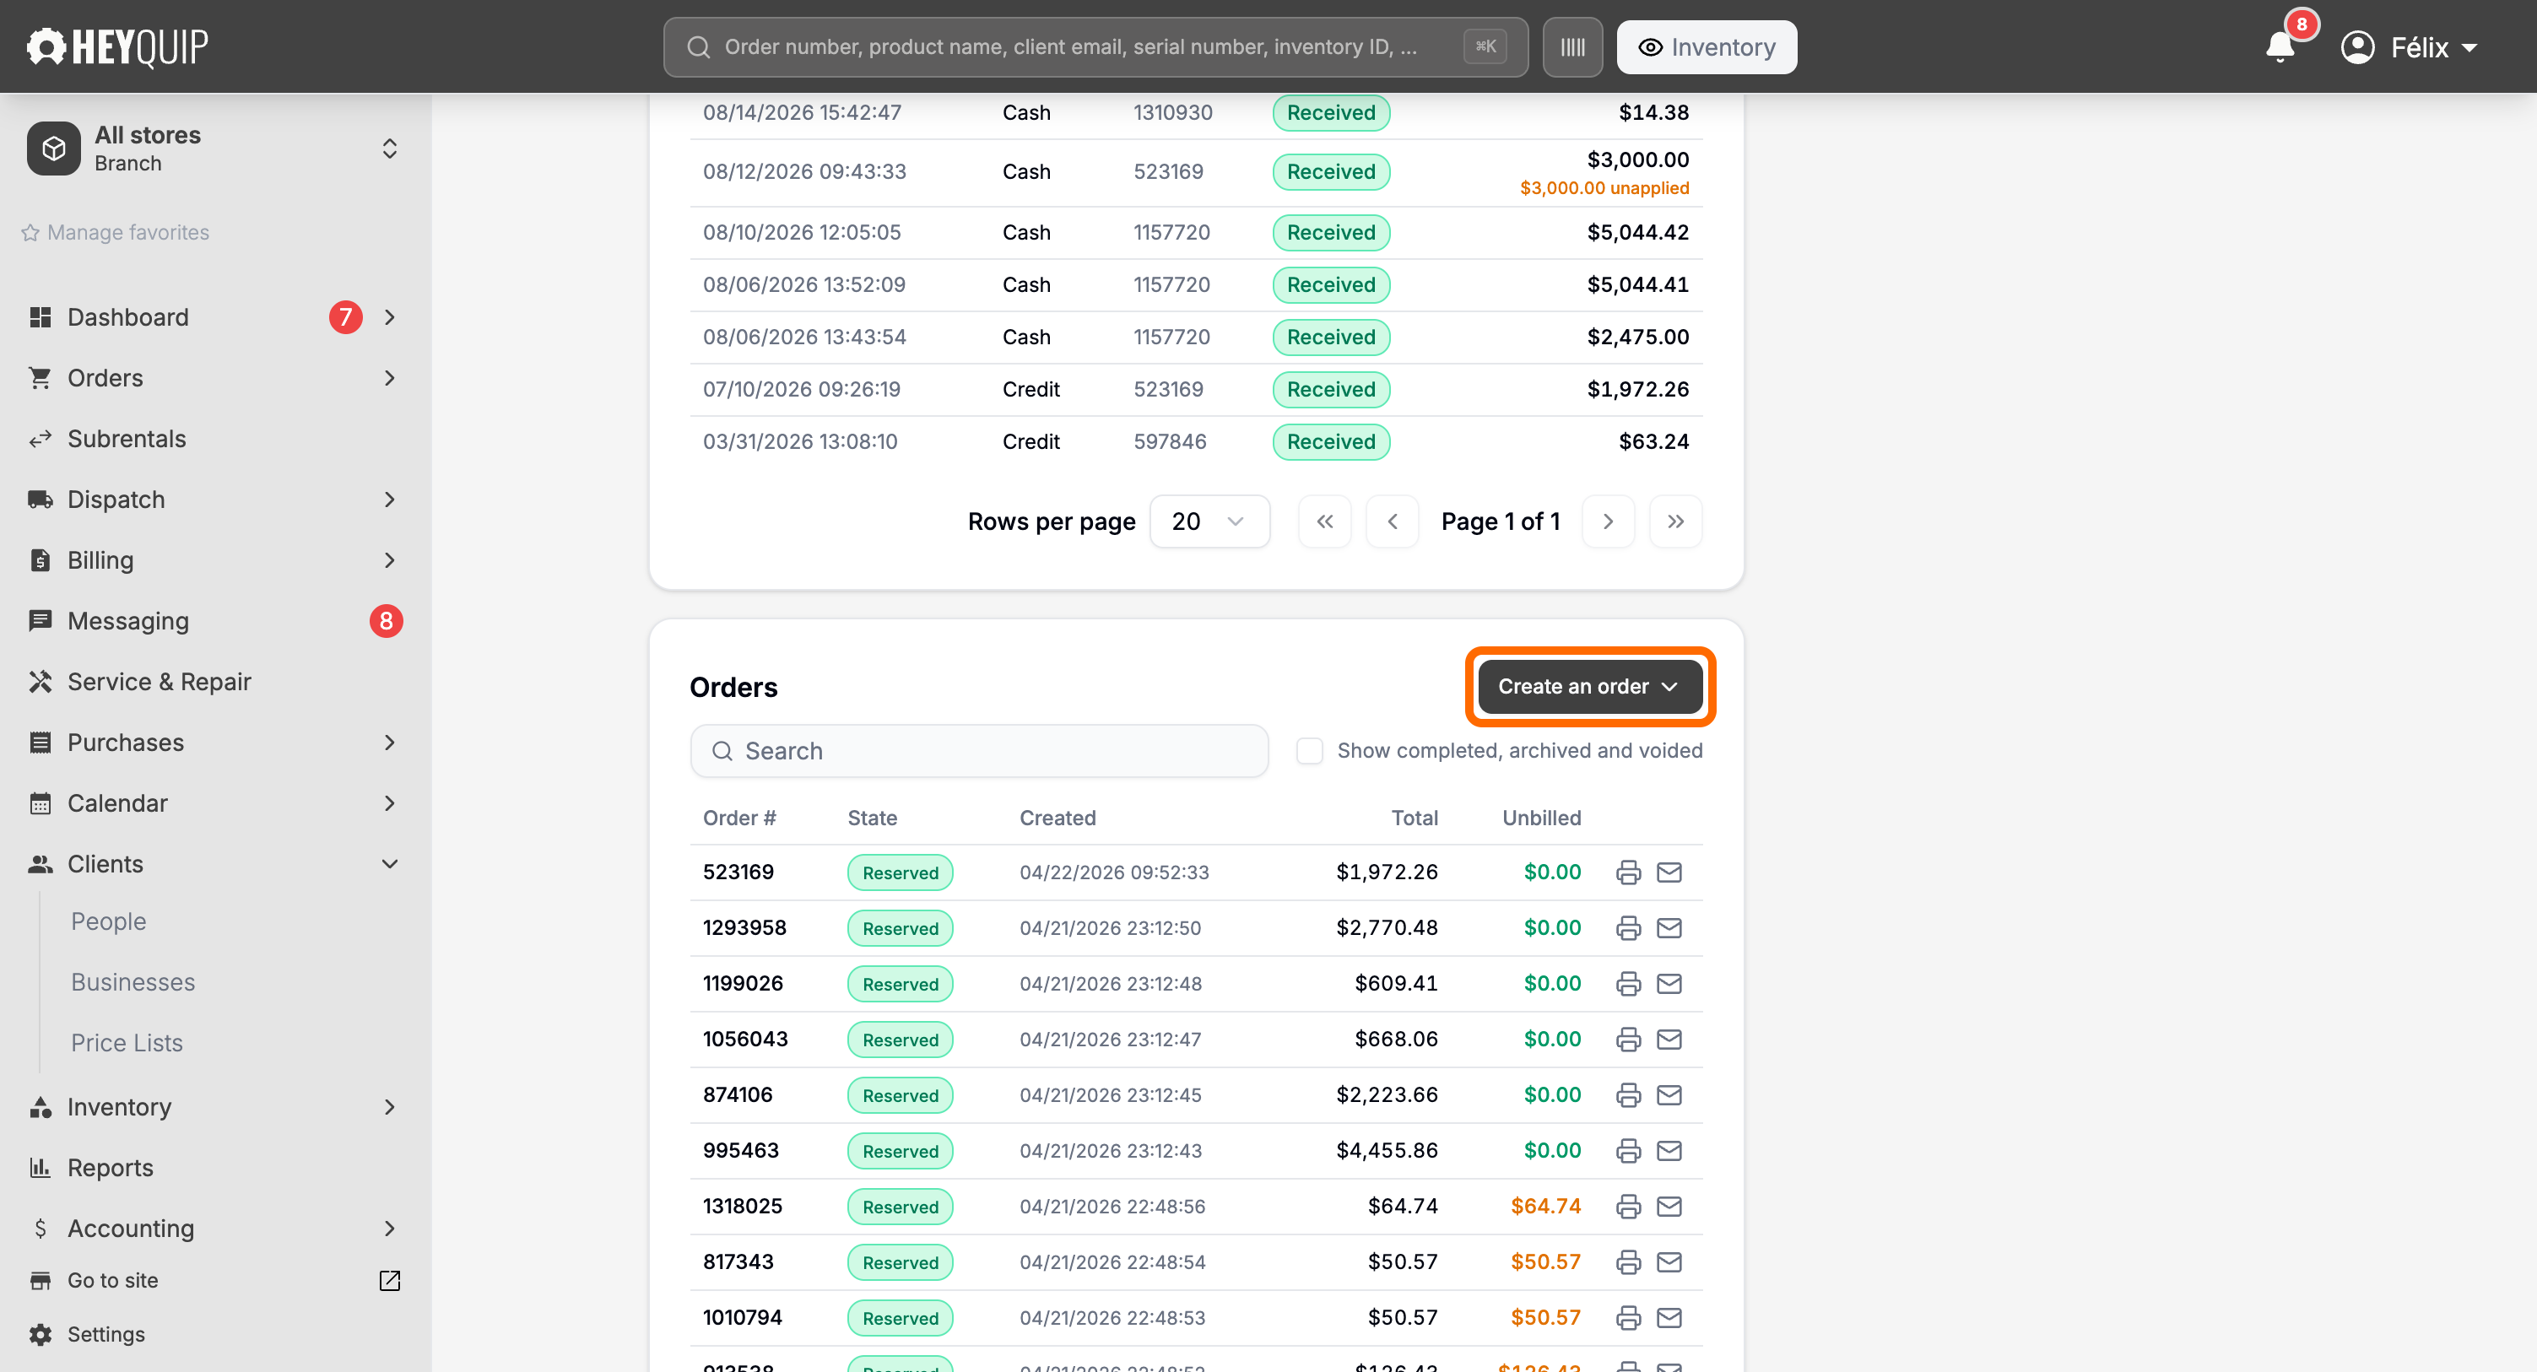Expand the Dashboard menu
This screenshot has height=1372, width=2537.
pos(389,317)
